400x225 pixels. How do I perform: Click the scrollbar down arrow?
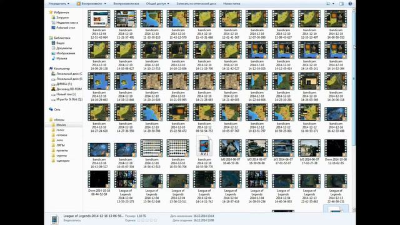point(353,210)
